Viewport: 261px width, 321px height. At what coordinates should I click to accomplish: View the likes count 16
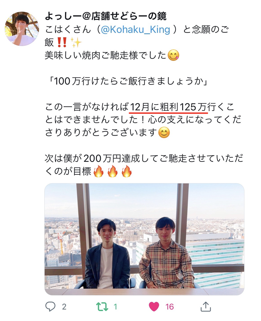tap(169, 307)
